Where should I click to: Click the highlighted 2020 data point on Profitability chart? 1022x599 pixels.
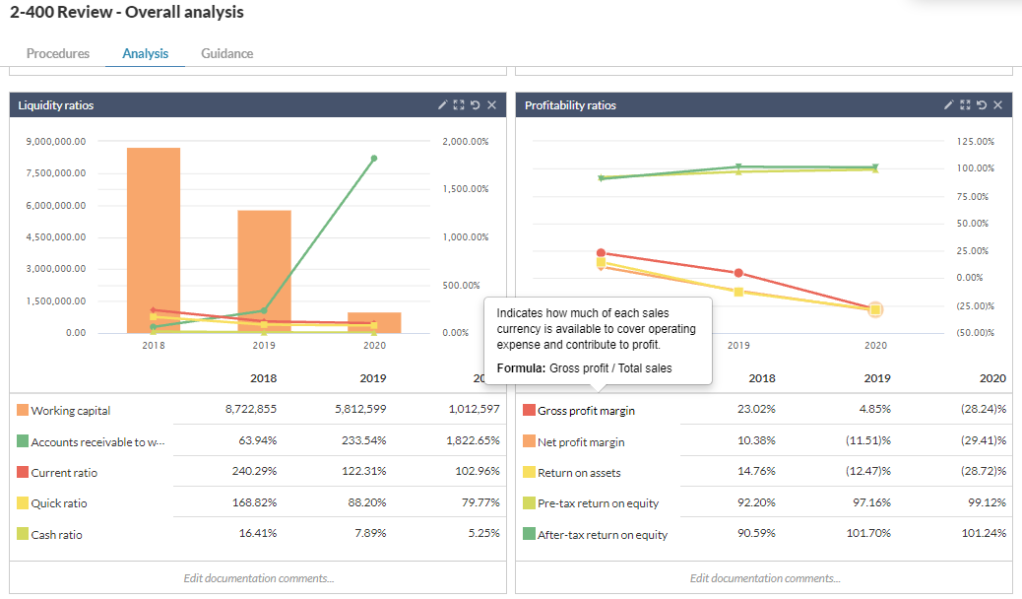coord(875,309)
